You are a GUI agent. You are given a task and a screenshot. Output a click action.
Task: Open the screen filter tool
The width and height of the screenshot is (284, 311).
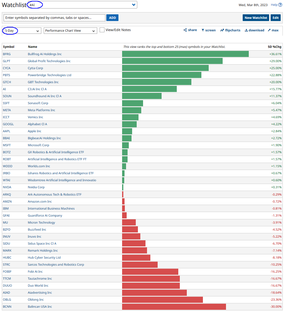pos(208,30)
